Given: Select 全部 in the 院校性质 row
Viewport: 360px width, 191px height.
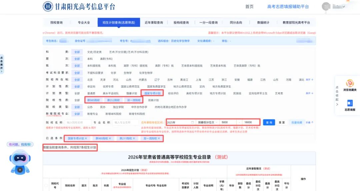Looking at the screenshot, I should (77, 100).
